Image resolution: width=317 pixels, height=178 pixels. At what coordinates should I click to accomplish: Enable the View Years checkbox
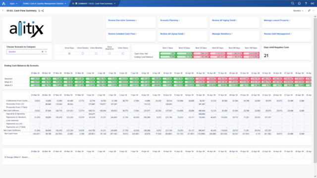pyautogui.click(x=123, y=54)
